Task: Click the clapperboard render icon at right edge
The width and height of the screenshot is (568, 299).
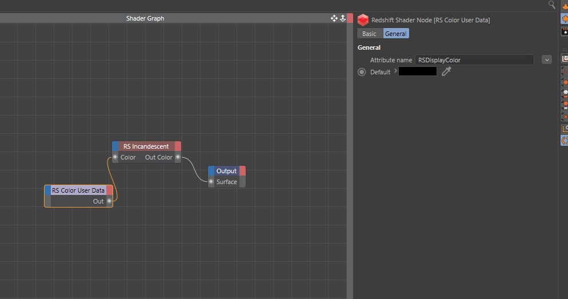Action: click(x=565, y=31)
